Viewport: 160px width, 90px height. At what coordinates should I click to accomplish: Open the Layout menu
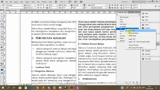click(16, 2)
